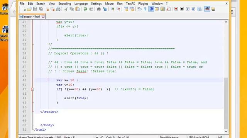
Task: Click the 'Logical Operators' comment on line 34
Action: click(x=71, y=53)
